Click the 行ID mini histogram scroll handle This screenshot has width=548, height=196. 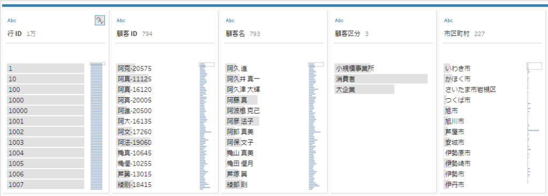coord(97,64)
